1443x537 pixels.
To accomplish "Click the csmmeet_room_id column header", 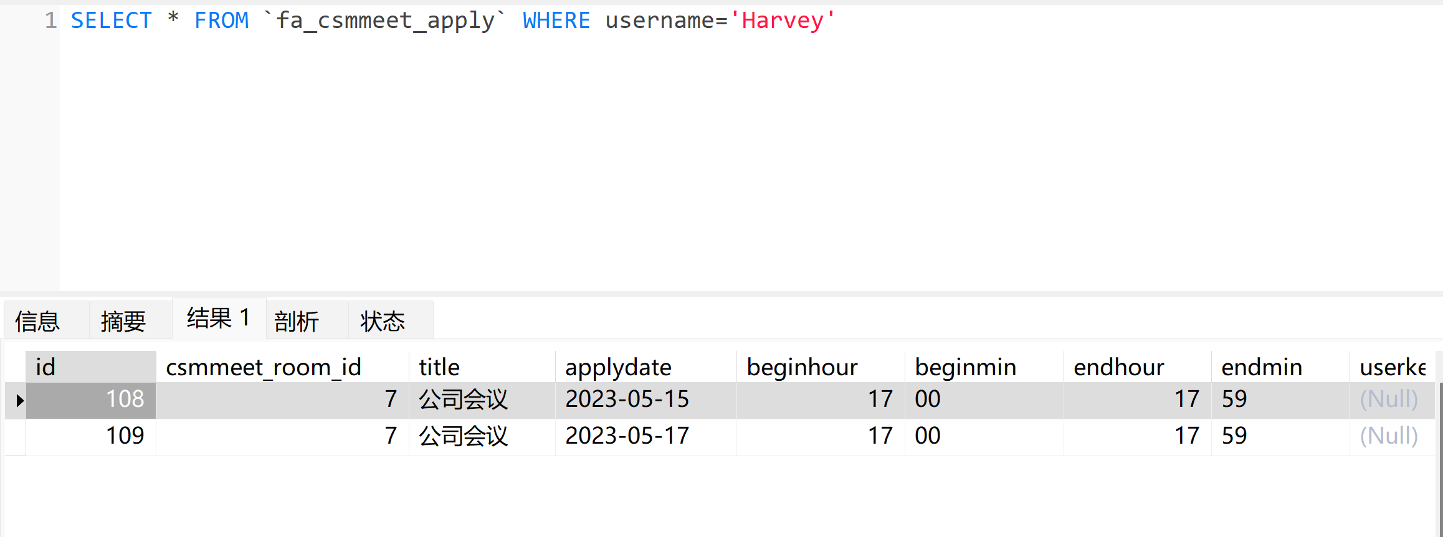I will pyautogui.click(x=282, y=367).
